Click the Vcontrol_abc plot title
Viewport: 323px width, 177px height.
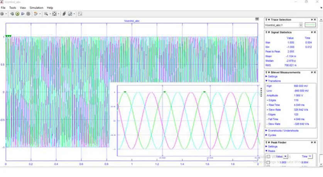[x=132, y=21]
